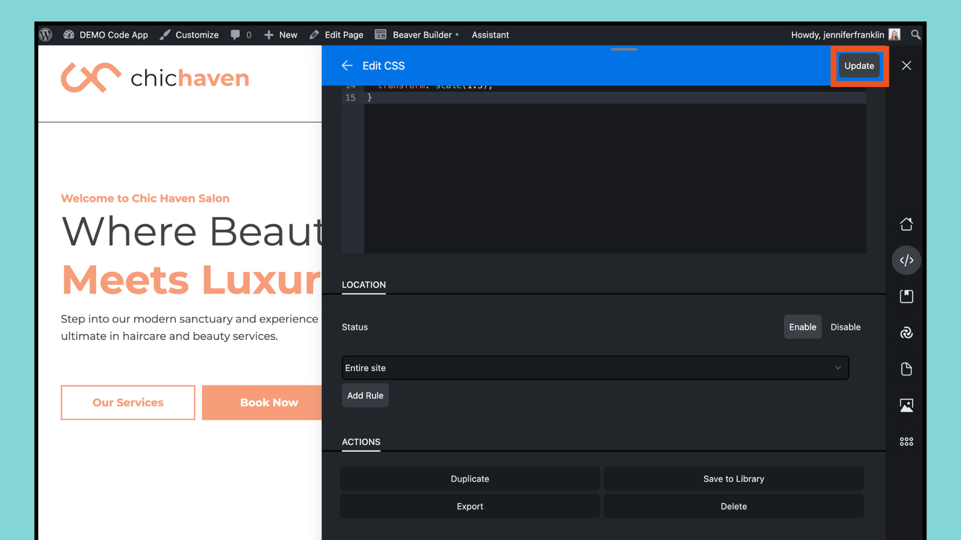Open the media image icon in sidebar
The width and height of the screenshot is (961, 540).
(x=906, y=405)
